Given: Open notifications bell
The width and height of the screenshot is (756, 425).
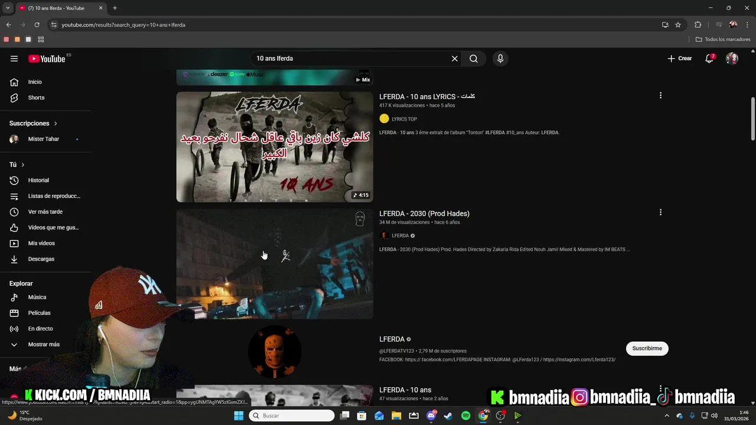Looking at the screenshot, I should (709, 58).
